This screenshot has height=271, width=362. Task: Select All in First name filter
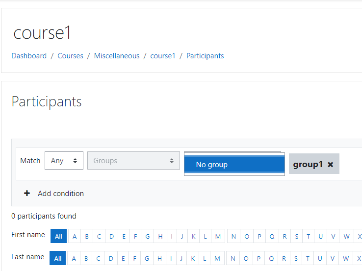pos(58,236)
